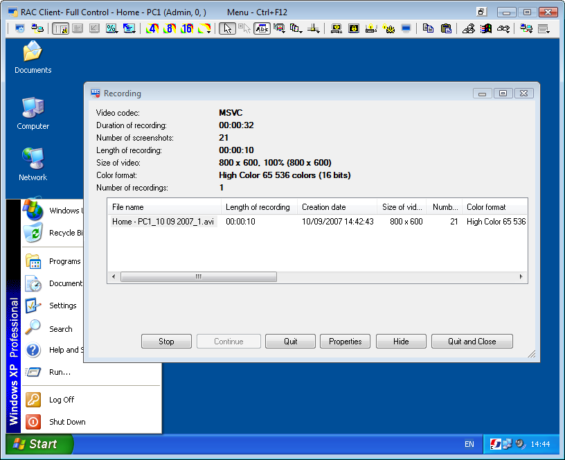This screenshot has width=565, height=460.
Task: Click the padlock with tools icon
Action: click(388, 28)
